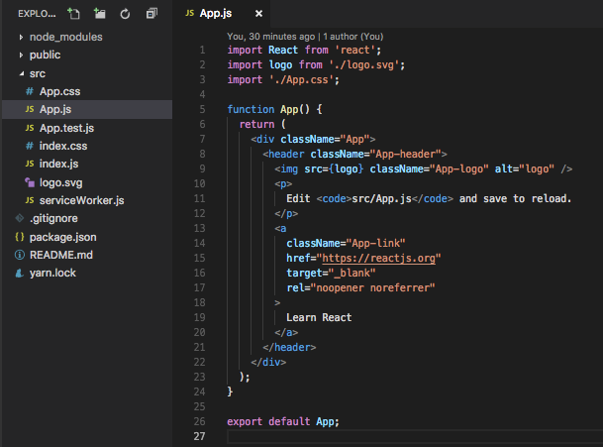
Task: Click the git blame annotation 'You, 30 minutes ago'
Action: [270, 37]
